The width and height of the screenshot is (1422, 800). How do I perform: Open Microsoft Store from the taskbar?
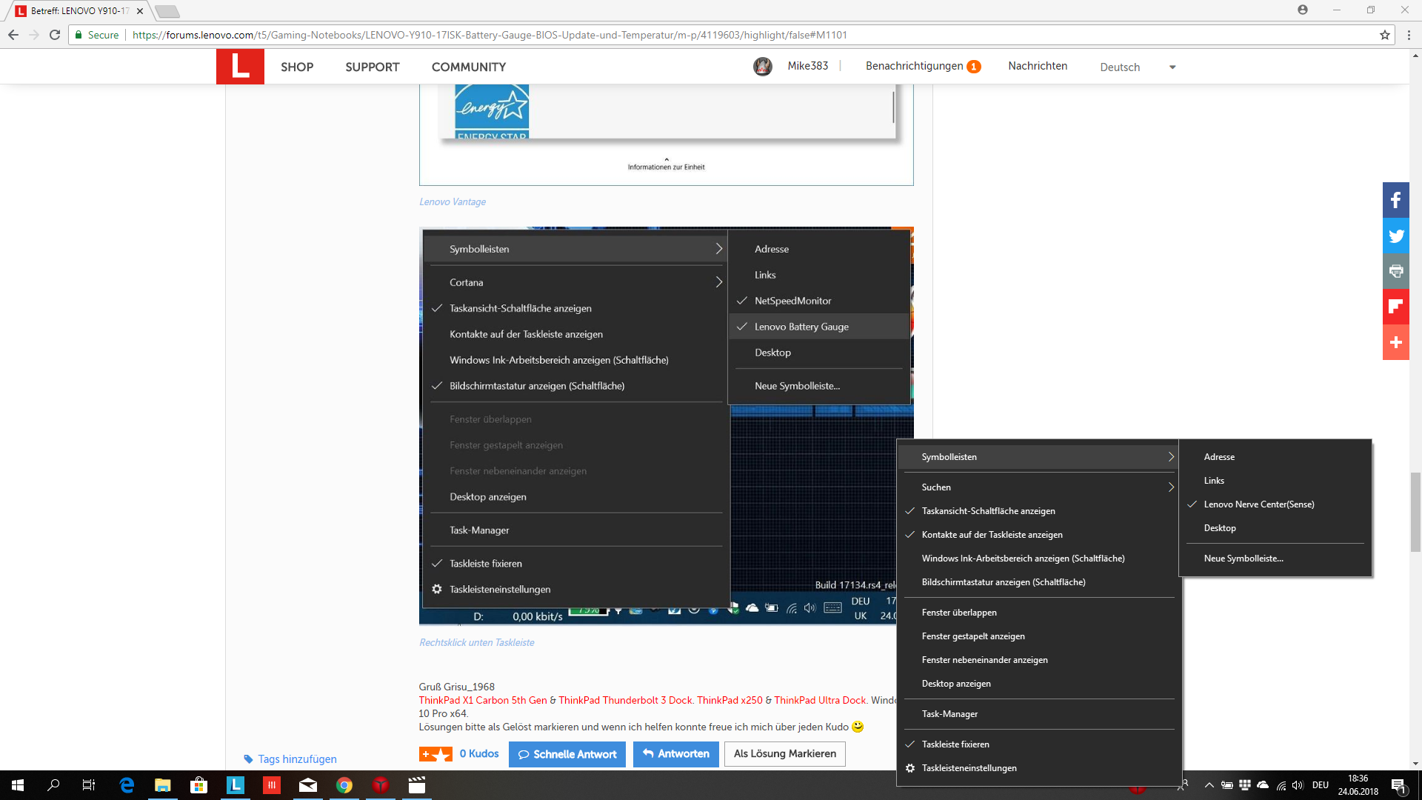coord(199,785)
